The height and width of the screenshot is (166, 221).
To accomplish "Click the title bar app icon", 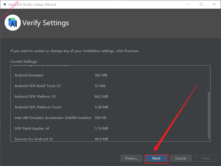I will (x=5, y=4).
